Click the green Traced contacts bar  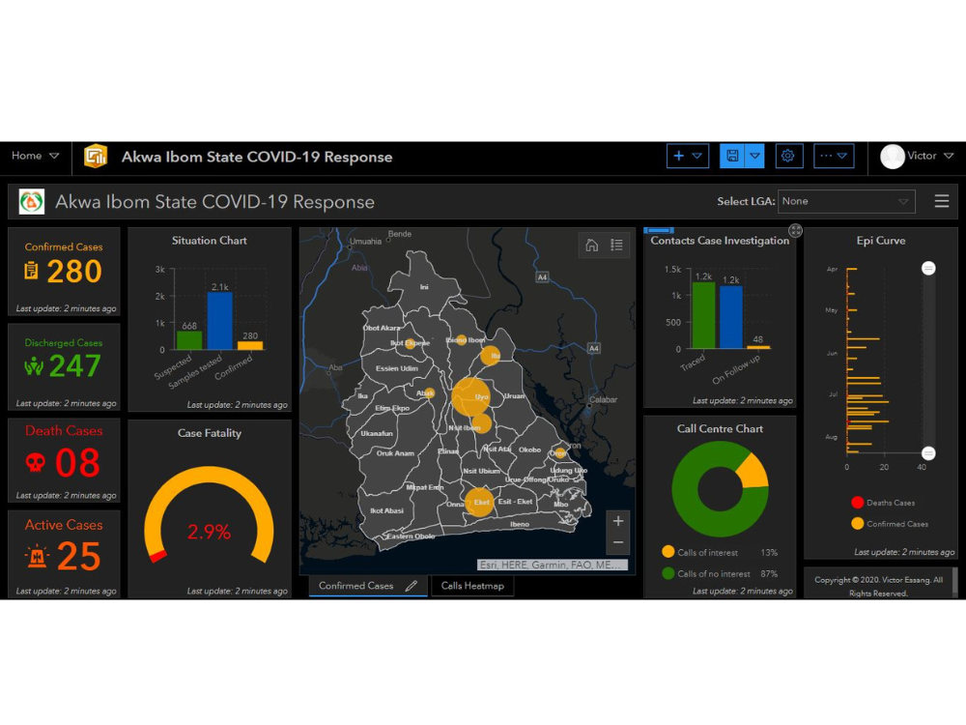tap(703, 316)
